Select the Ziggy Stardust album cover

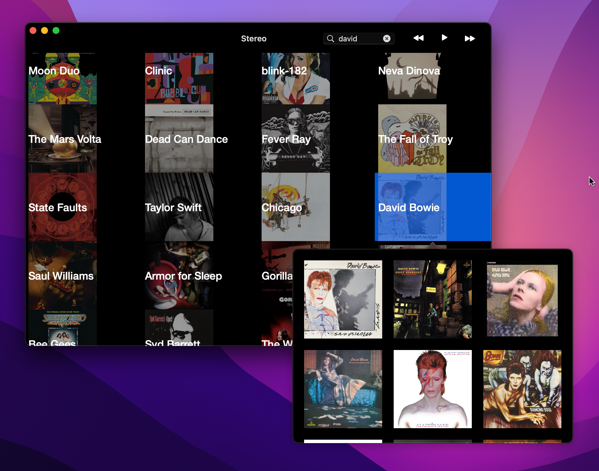pyautogui.click(x=433, y=299)
